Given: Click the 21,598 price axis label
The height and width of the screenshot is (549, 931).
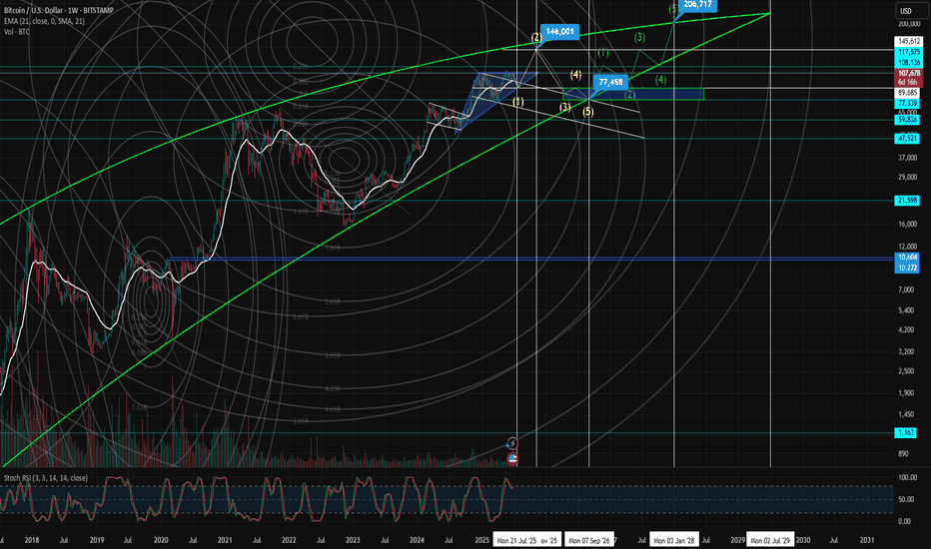Looking at the screenshot, I should [x=908, y=201].
